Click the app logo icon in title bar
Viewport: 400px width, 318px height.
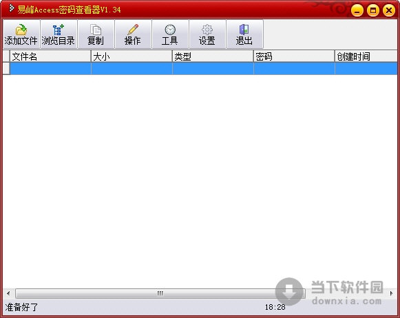pos(11,8)
